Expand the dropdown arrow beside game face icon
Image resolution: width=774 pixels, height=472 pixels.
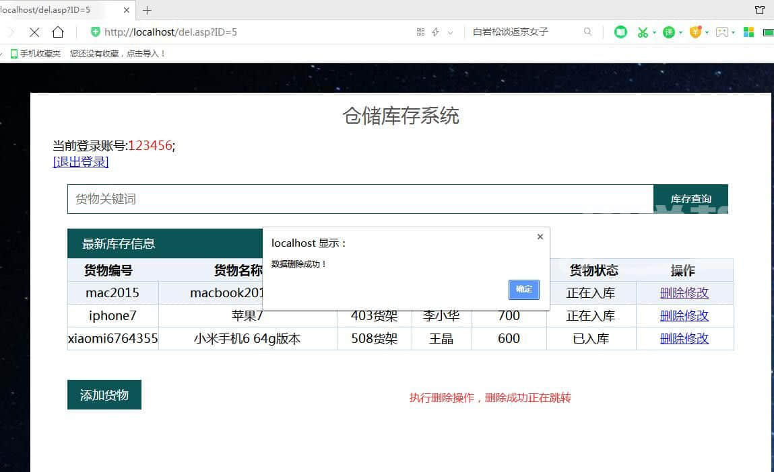[734, 33]
